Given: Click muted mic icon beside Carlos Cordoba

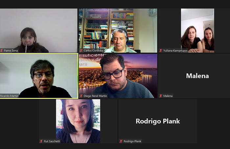Looking at the screenshot, I should [81, 51].
